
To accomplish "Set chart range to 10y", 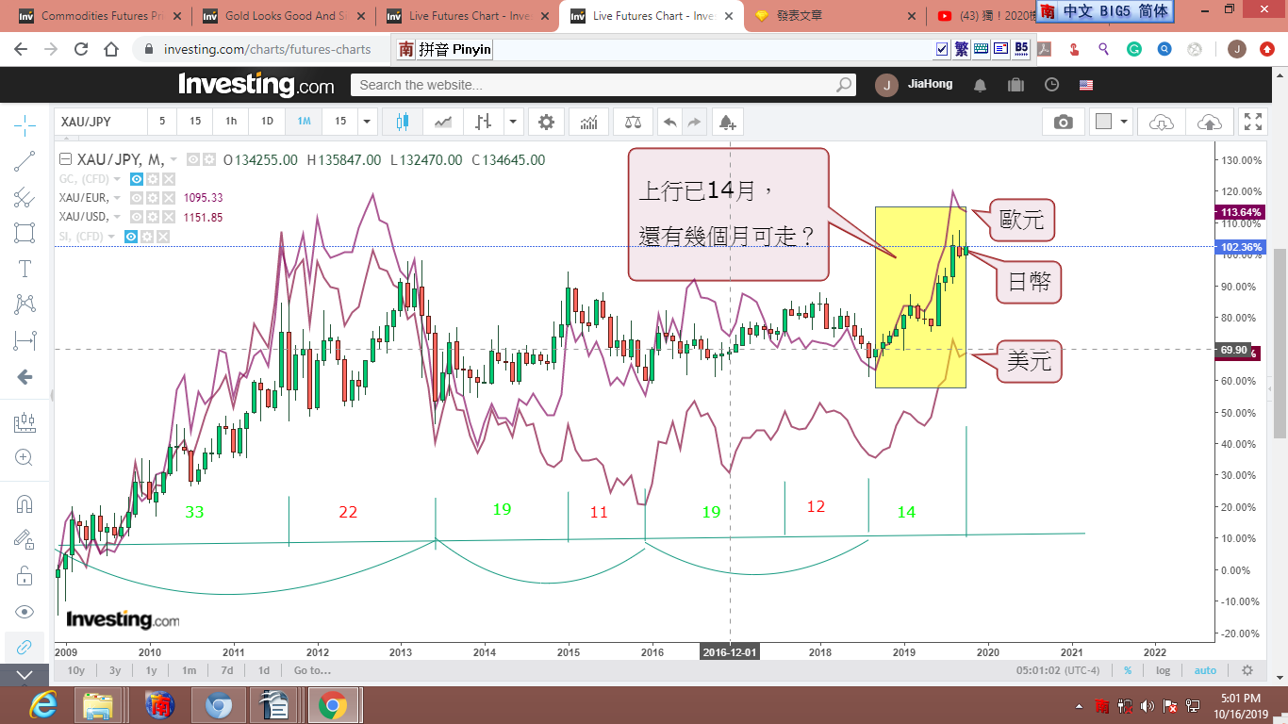I will 75,670.
